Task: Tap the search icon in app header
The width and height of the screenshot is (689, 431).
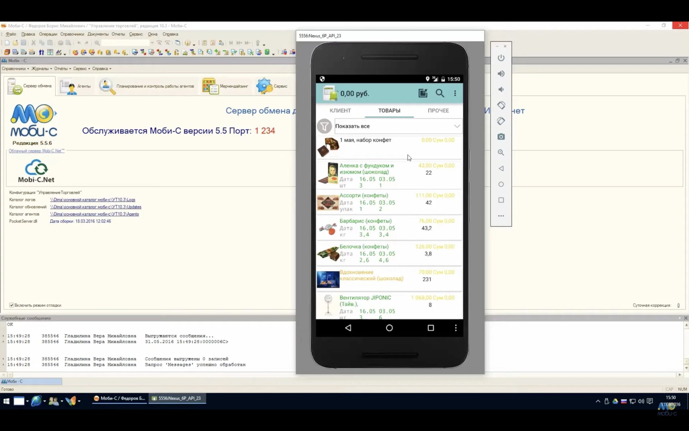Action: [x=440, y=93]
